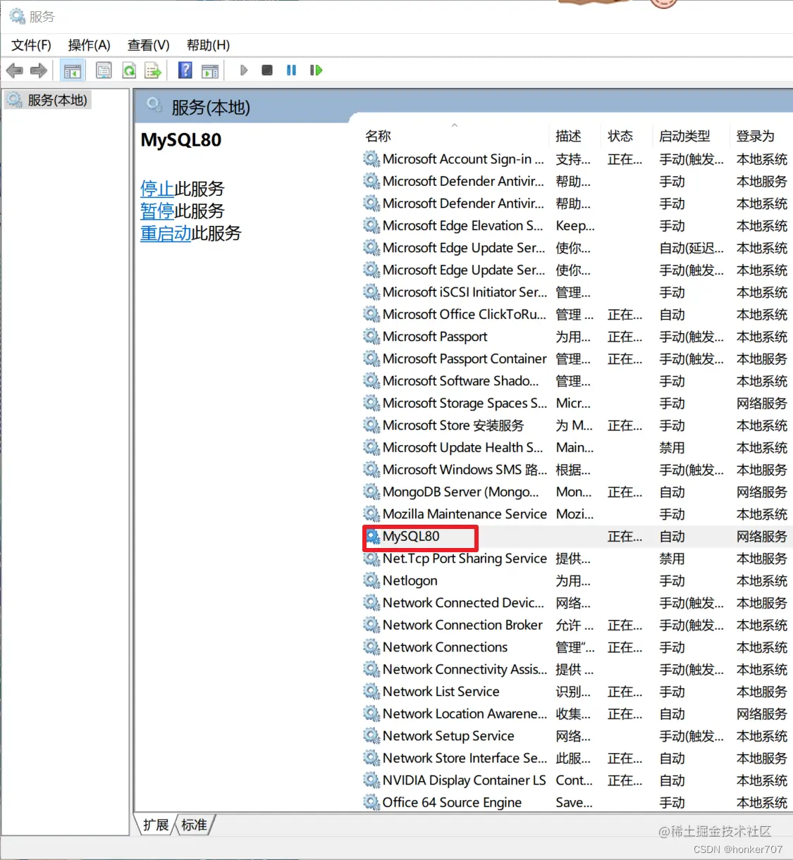
Task: Click the Back arrow toolbar icon
Action: pos(14,70)
